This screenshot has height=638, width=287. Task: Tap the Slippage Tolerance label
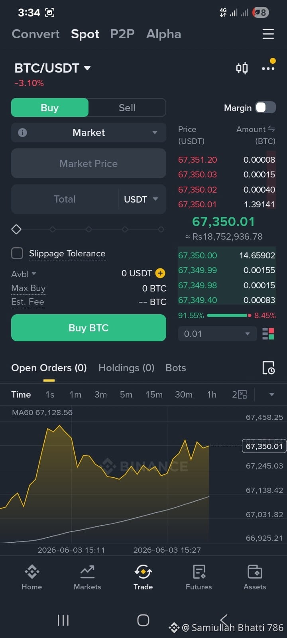click(x=67, y=253)
